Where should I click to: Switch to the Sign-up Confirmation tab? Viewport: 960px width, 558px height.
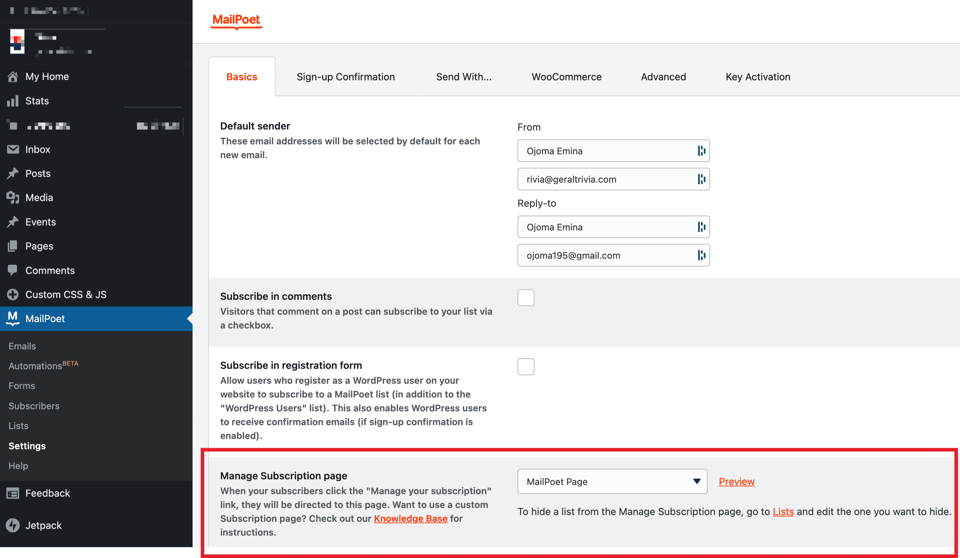click(x=345, y=77)
